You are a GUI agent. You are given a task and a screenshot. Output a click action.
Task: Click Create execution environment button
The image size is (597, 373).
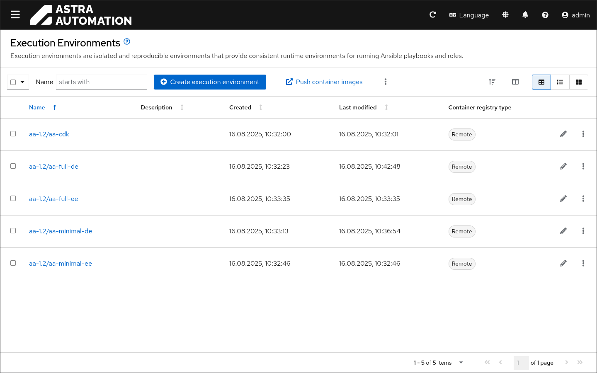210,82
